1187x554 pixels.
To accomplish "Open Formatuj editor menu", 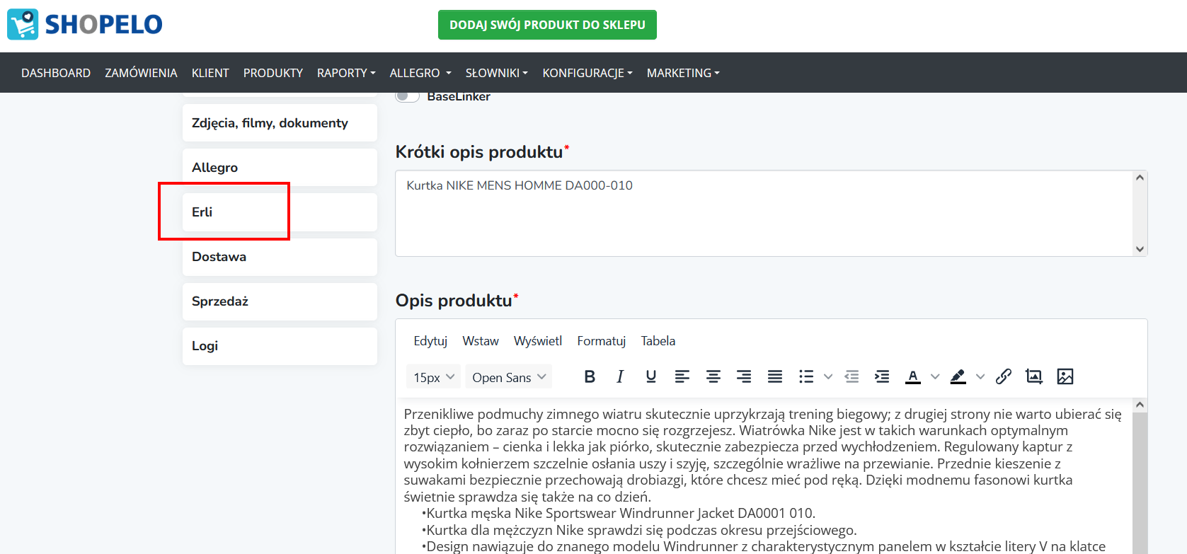I will pyautogui.click(x=602, y=341).
